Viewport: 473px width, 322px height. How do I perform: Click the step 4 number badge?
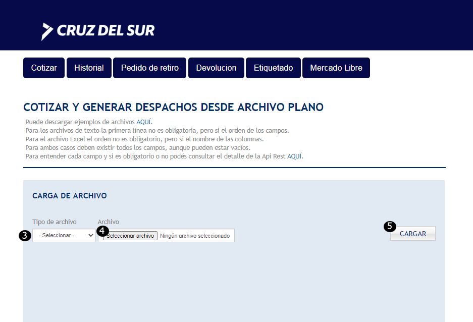click(102, 231)
